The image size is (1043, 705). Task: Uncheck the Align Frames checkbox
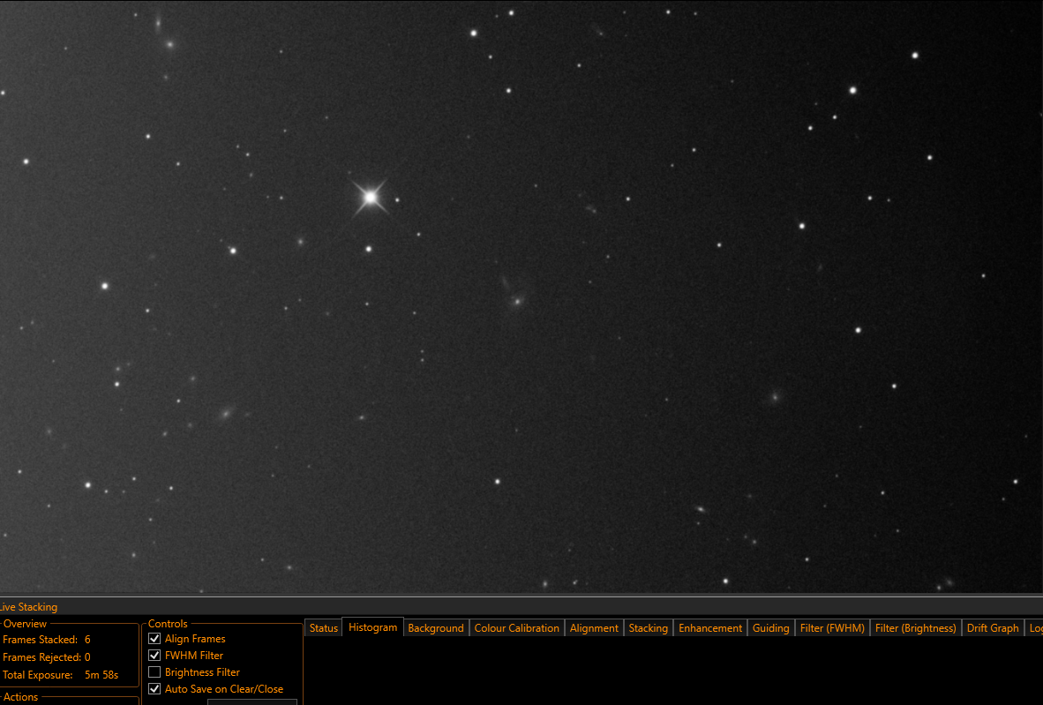pyautogui.click(x=154, y=639)
